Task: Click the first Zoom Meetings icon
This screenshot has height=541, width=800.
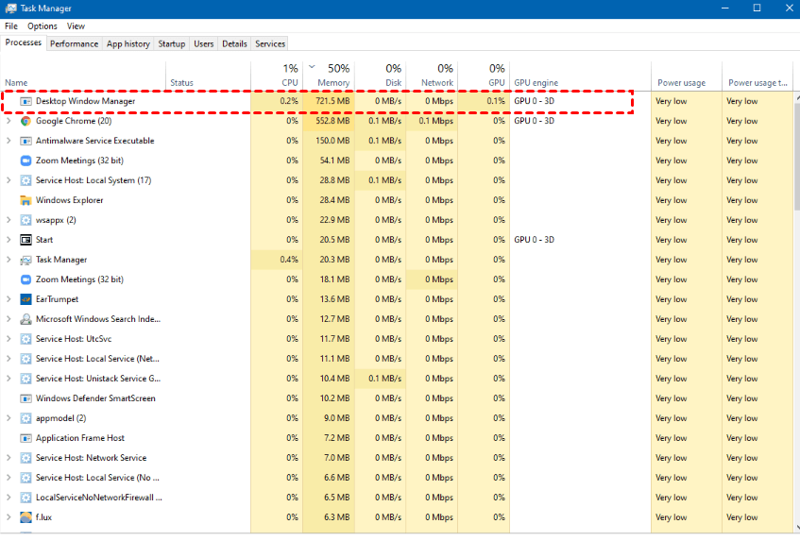Action: click(26, 161)
